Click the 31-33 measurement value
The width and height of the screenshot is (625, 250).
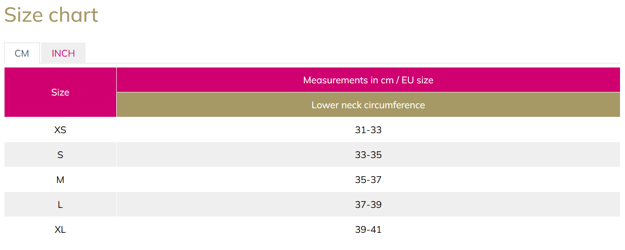[x=368, y=130]
